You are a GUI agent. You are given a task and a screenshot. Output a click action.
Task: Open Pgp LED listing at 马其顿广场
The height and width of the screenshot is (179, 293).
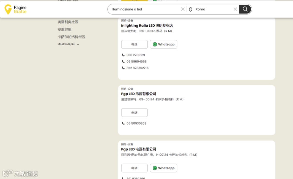pos(138,149)
